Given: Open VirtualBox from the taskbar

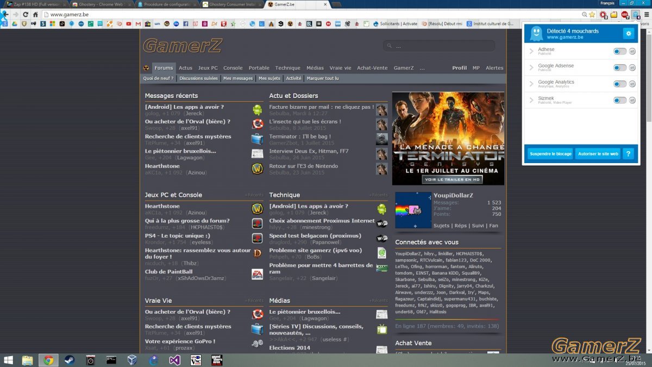Looking at the screenshot, I should (x=132, y=360).
